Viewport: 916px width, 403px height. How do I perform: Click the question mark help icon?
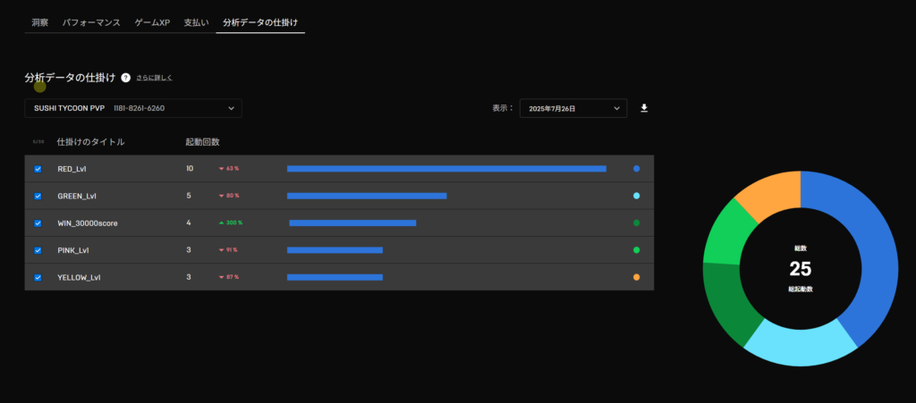126,79
